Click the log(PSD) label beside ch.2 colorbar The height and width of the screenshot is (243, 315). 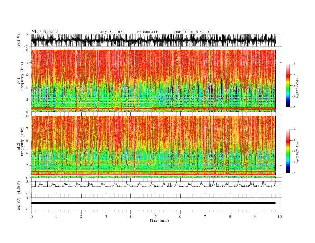[x=298, y=152]
